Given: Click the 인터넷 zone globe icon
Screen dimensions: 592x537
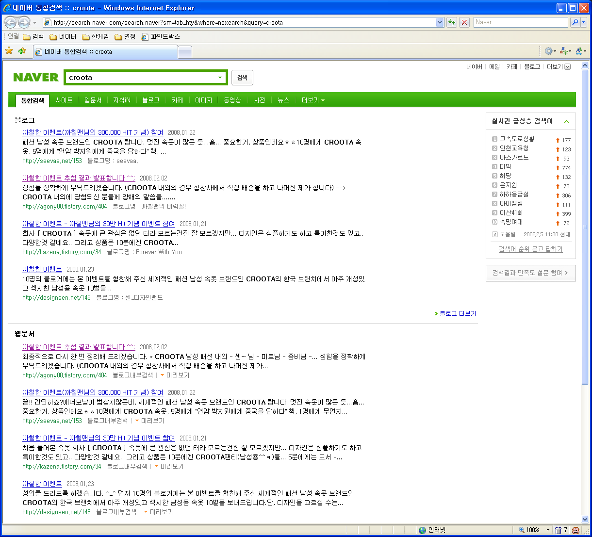Looking at the screenshot, I should click(x=422, y=530).
